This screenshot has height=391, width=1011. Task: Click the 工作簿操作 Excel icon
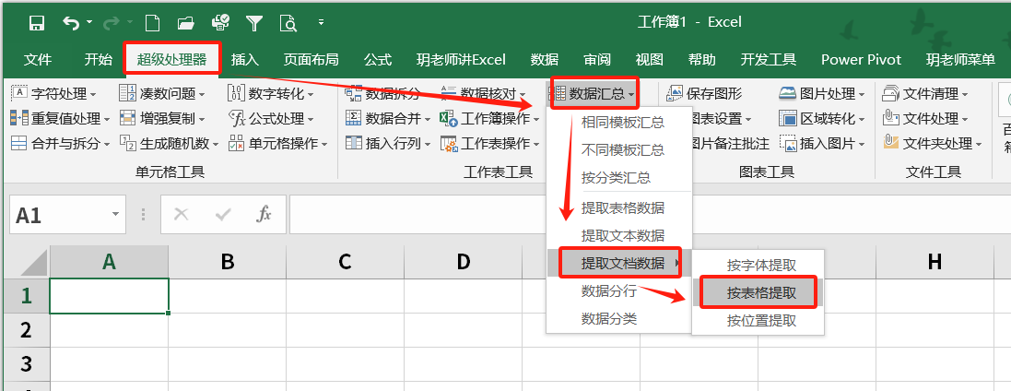[x=448, y=119]
